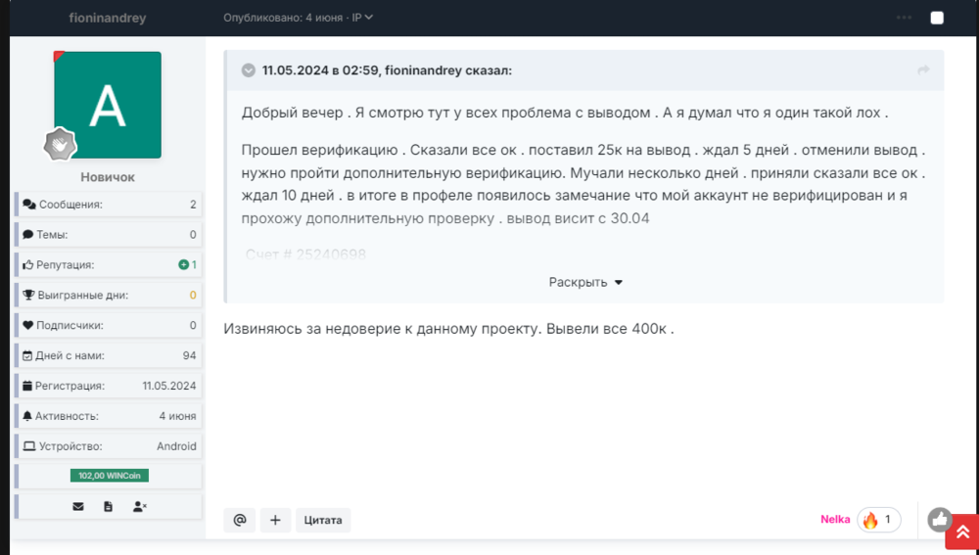Screen dimensions: 979x555
Task: Click the novice rank badge on avatar
Action: (60, 145)
